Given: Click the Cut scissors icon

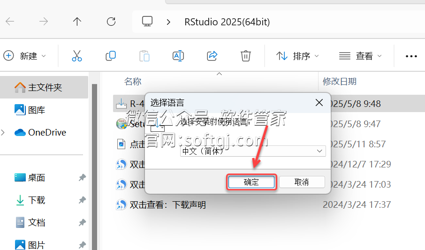Looking at the screenshot, I should tap(77, 56).
